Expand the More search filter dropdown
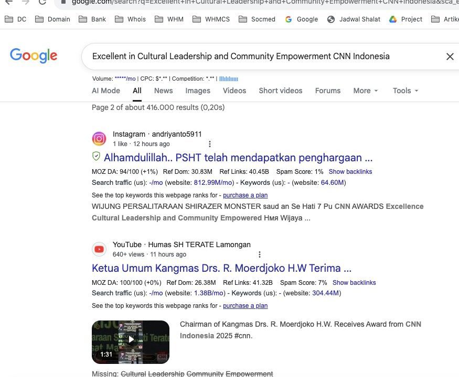459x377 pixels. (366, 91)
